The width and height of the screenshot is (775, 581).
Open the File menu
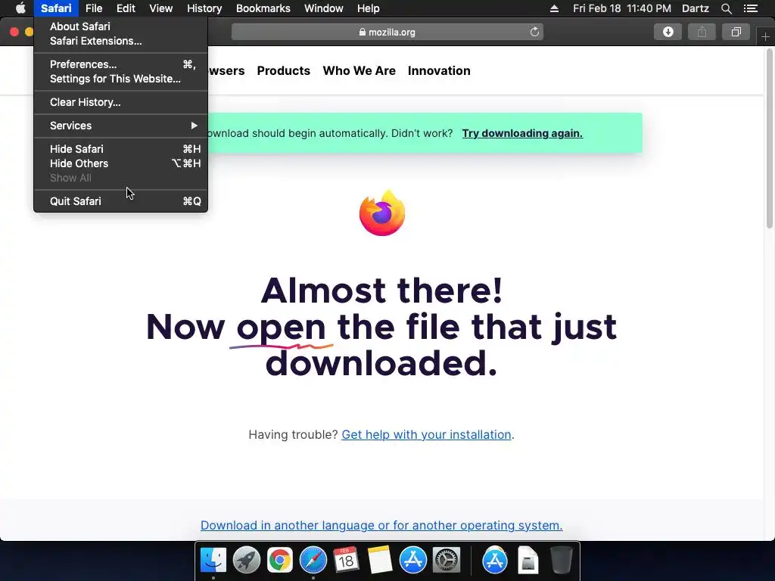(93, 8)
